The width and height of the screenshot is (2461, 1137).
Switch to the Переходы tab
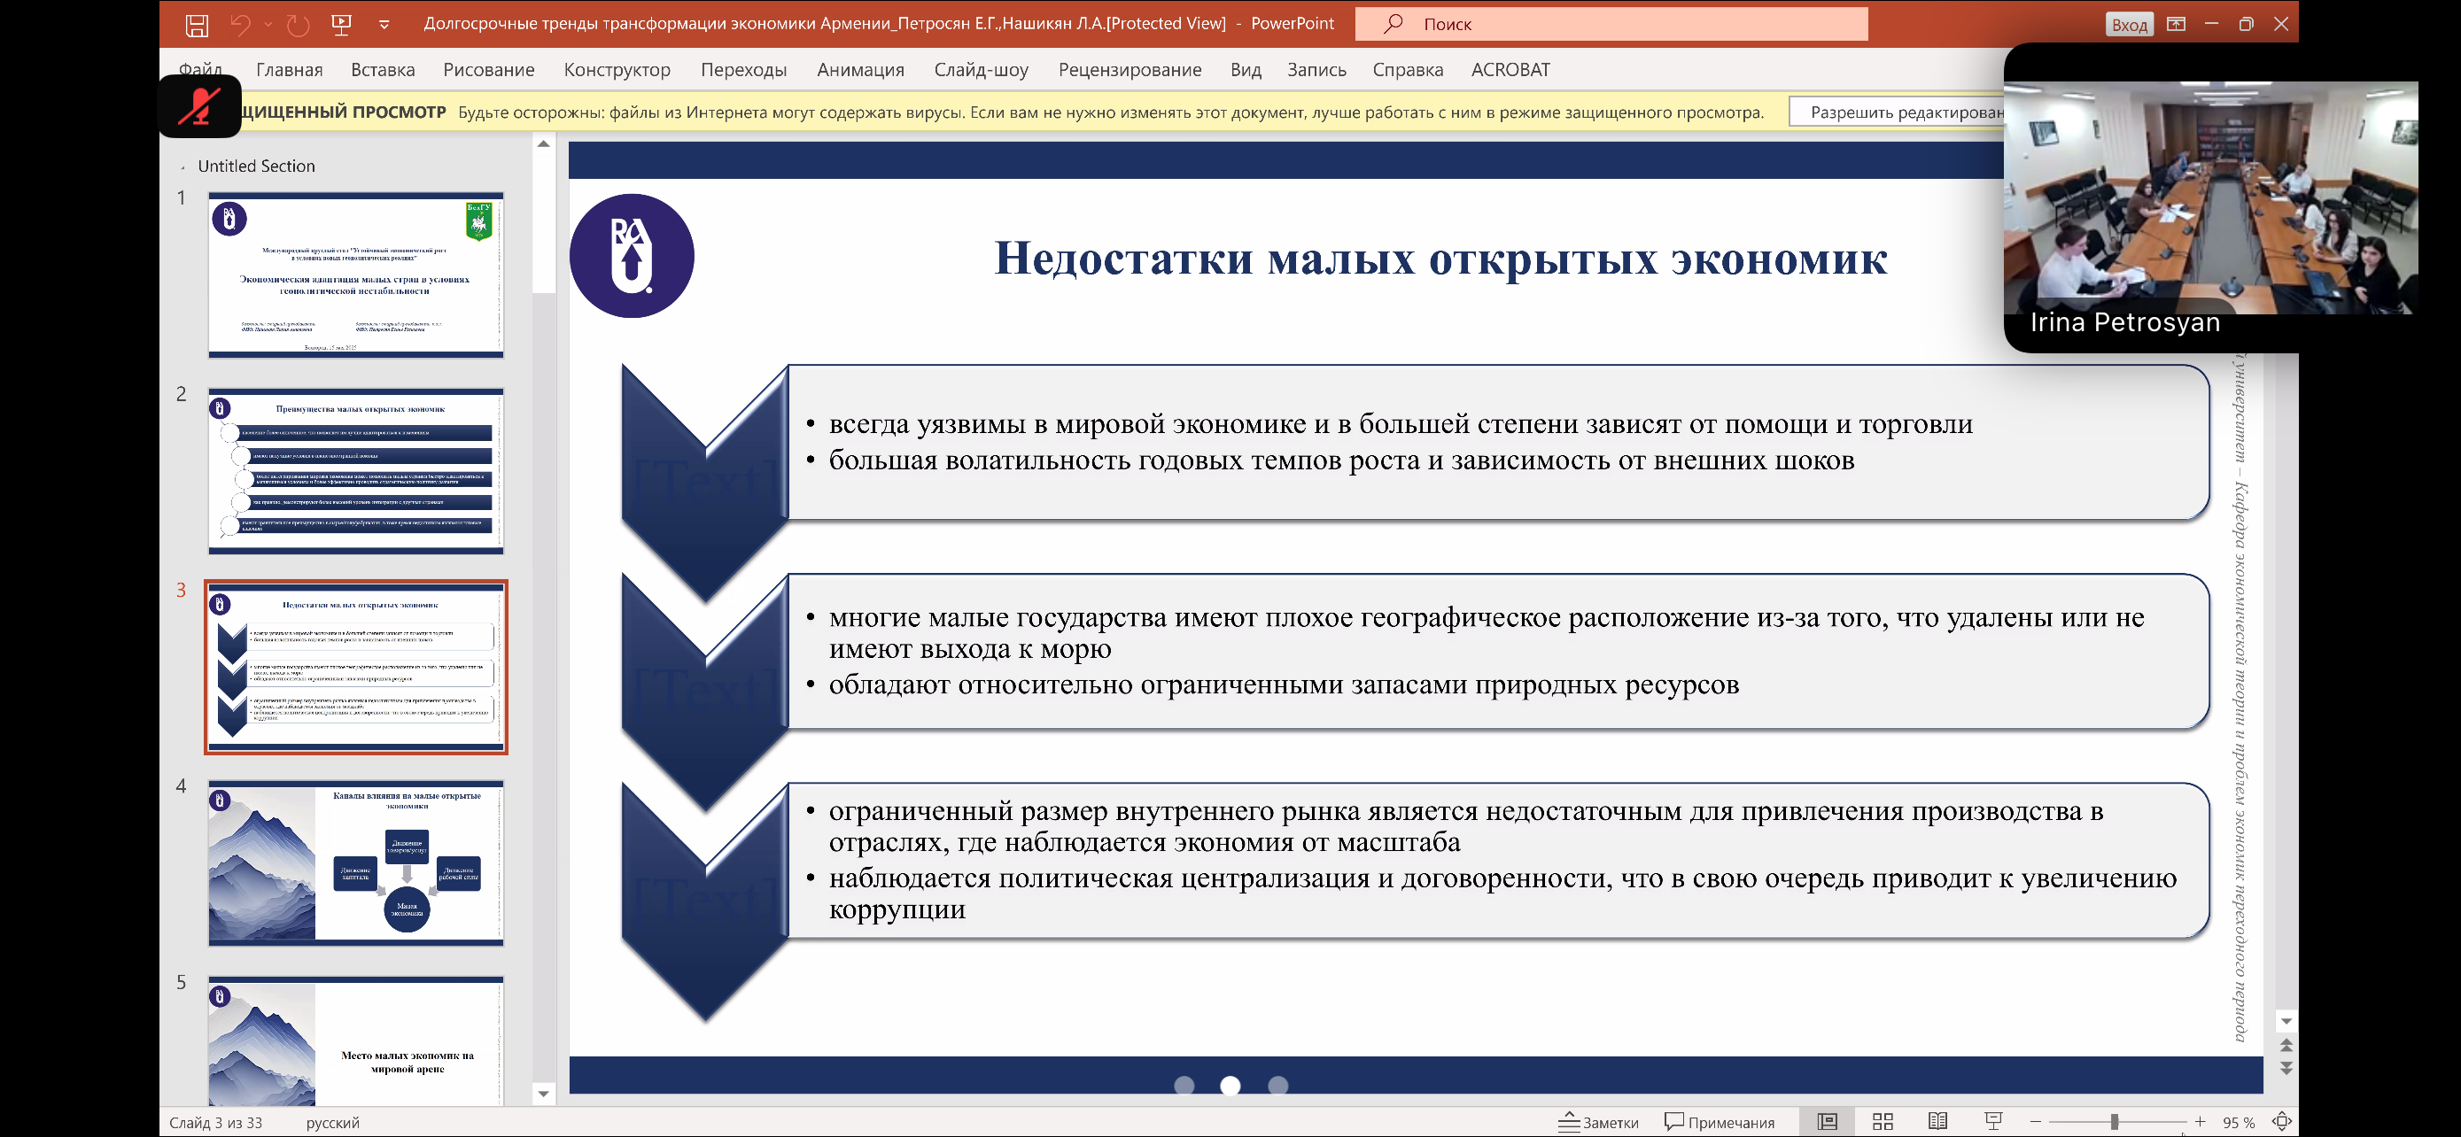tap(743, 70)
